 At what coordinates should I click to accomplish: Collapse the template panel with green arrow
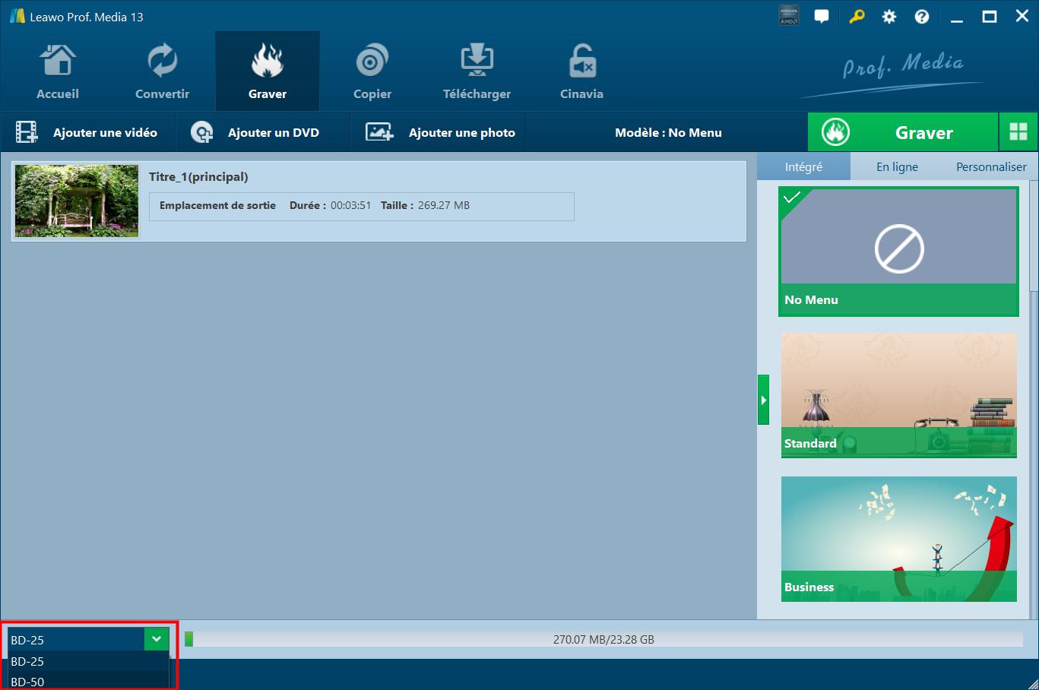[x=763, y=400]
